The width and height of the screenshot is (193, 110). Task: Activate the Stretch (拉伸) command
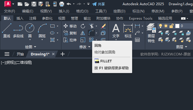(70, 40)
